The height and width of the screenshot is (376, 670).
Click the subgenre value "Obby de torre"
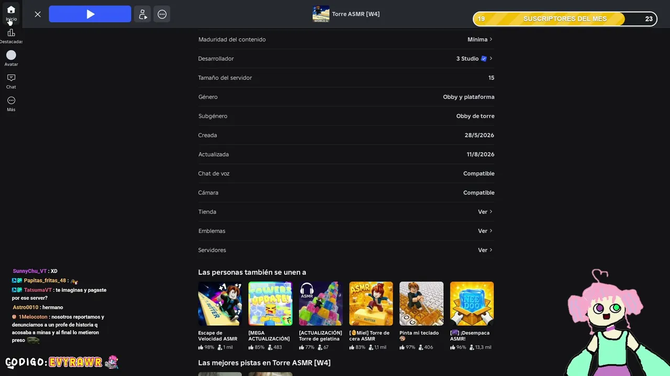tap(475, 116)
